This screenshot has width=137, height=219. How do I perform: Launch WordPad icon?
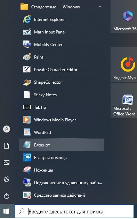27,132
